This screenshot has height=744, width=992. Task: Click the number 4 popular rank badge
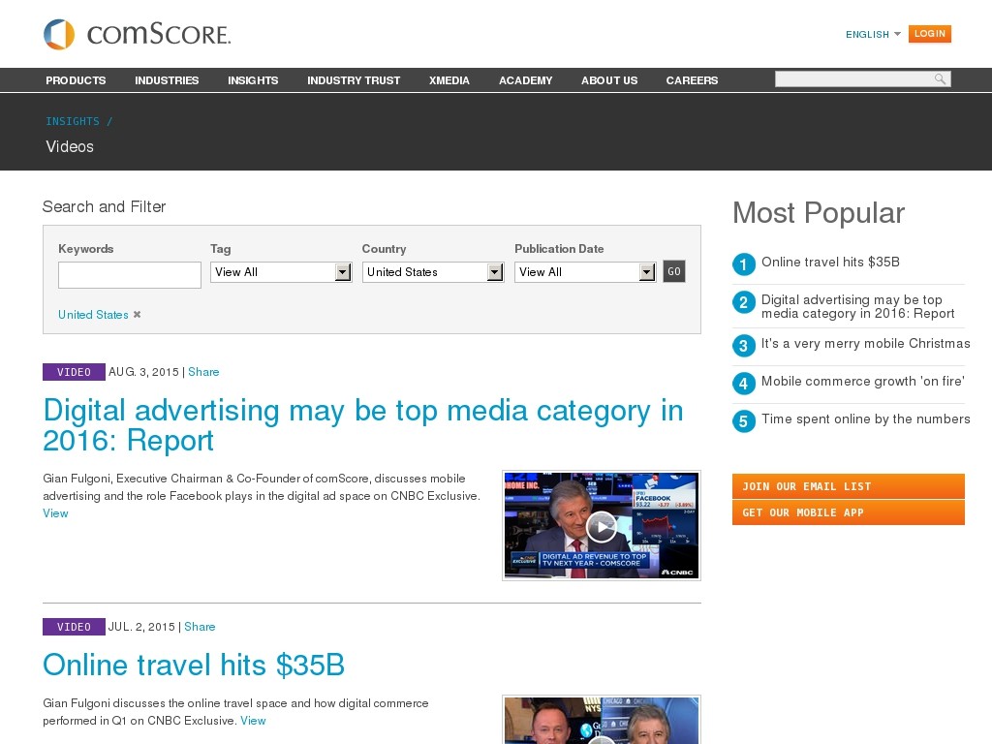(x=744, y=384)
